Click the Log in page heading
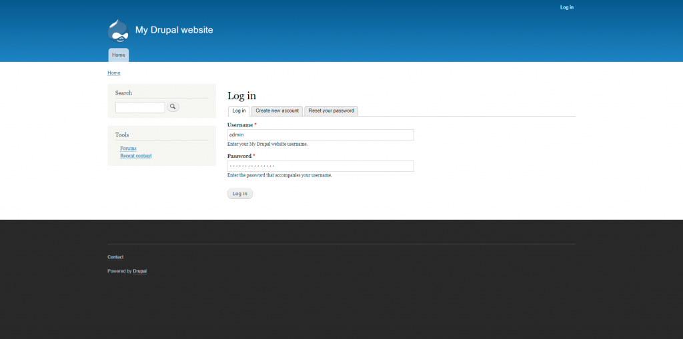Screen dimensions: 683x339 pyautogui.click(x=241, y=96)
